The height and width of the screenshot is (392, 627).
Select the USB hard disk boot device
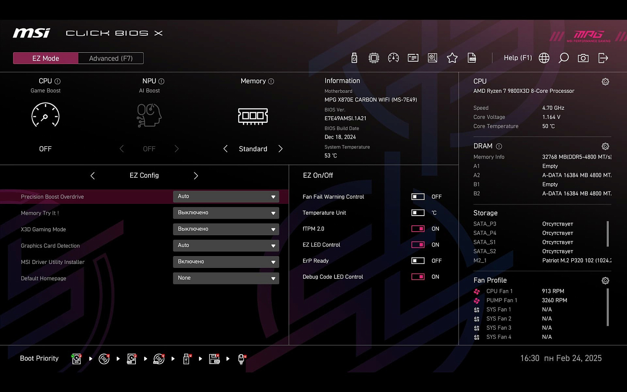tap(131, 358)
